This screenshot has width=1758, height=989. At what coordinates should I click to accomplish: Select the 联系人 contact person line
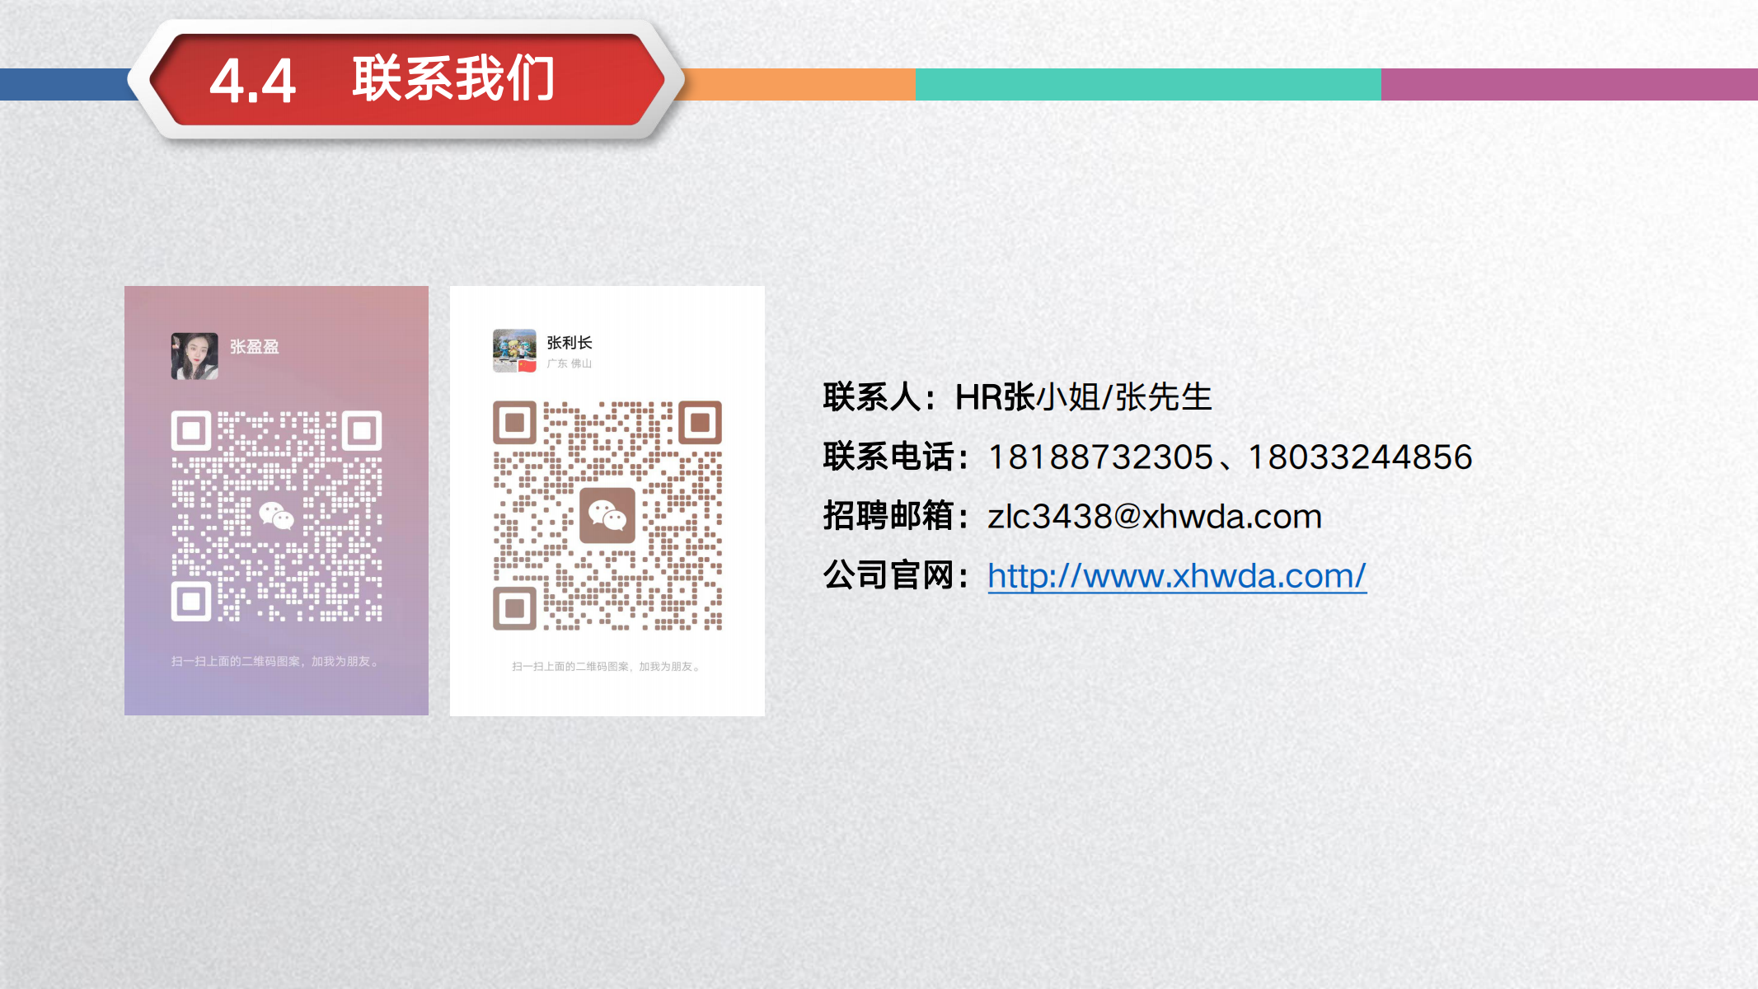coord(1014,398)
